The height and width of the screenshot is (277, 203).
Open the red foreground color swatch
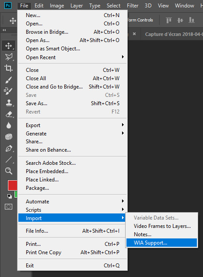click(12, 185)
